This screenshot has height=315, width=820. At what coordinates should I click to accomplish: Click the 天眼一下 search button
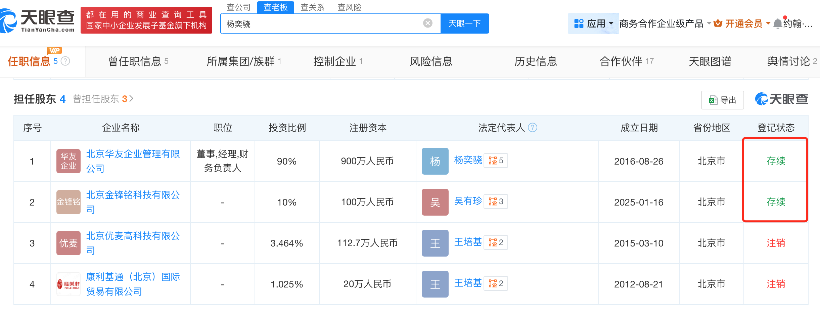coord(465,24)
